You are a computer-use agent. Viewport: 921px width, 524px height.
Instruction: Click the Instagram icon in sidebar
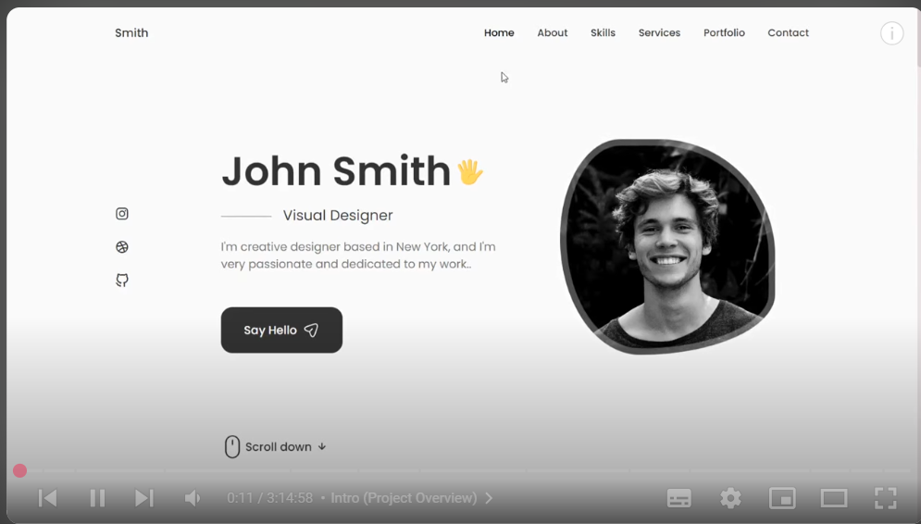click(x=122, y=214)
